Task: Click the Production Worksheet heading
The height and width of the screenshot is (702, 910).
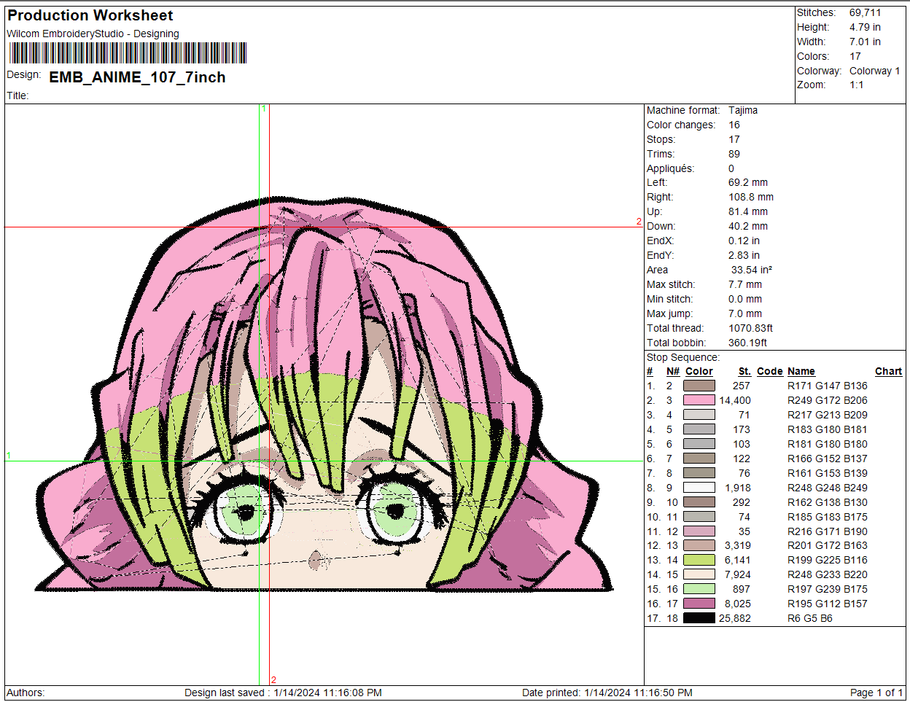Action: [90, 15]
